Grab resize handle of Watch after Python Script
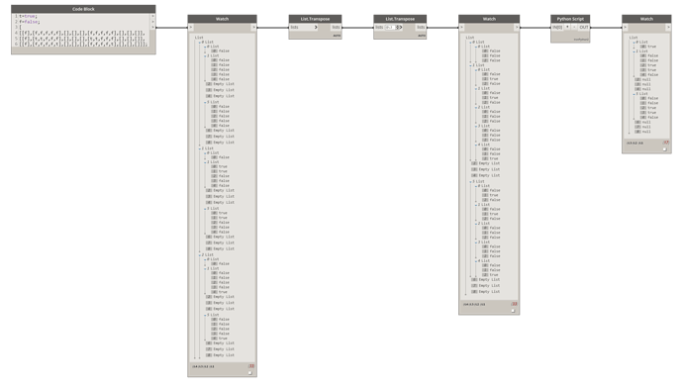Screen dimensions: 683x390 pos(665,149)
